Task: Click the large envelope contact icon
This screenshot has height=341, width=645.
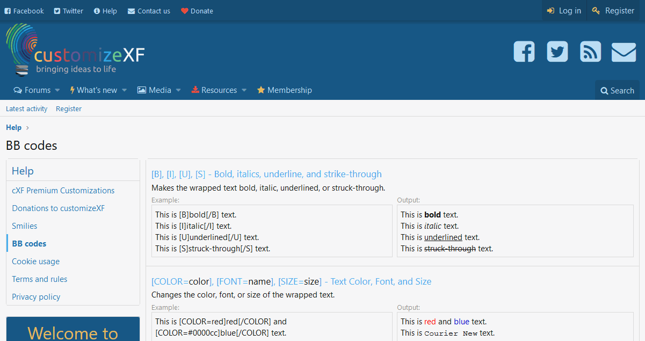Action: point(624,52)
